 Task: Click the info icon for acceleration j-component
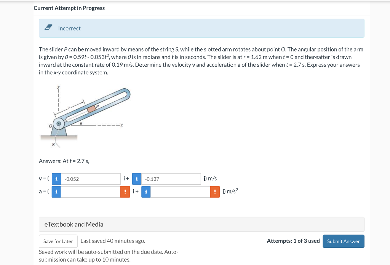click(x=146, y=192)
